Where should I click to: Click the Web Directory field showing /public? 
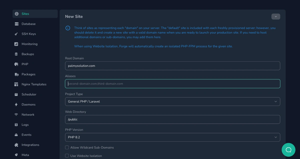(x=172, y=119)
